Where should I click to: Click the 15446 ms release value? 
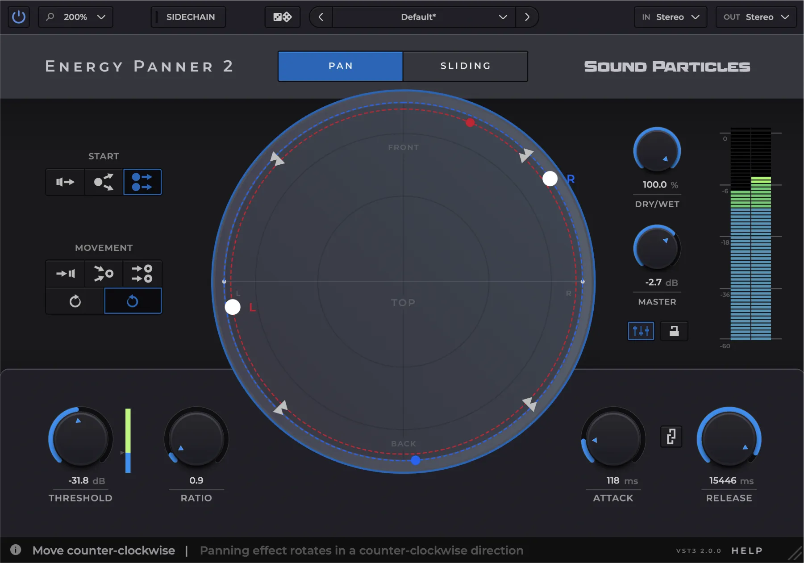tap(731, 481)
